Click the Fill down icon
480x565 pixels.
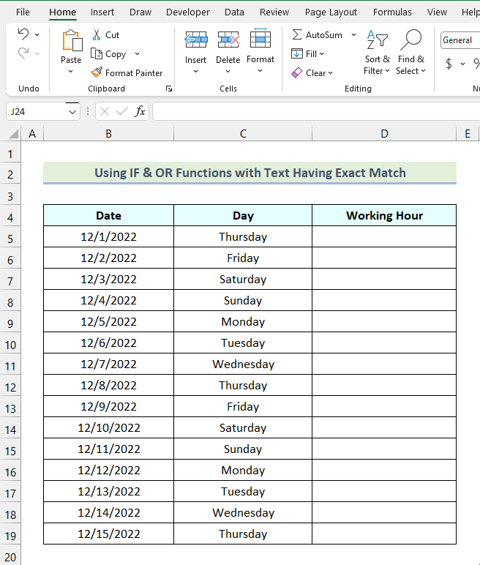[x=296, y=53]
